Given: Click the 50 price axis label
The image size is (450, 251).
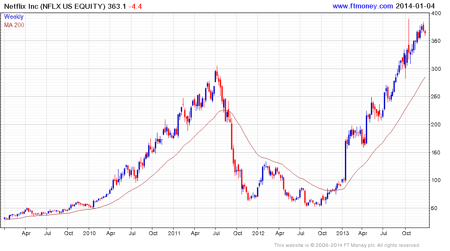Looking at the screenshot, I should coord(435,208).
